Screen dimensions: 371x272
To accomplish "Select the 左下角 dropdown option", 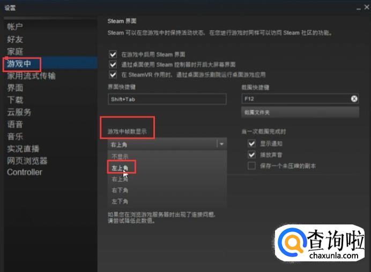I will pyautogui.click(x=120, y=201).
